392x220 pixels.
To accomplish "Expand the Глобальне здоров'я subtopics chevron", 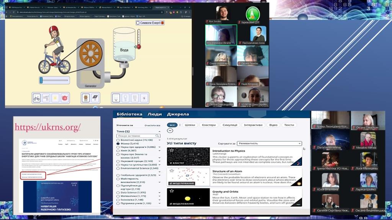I will [x=160, y=175].
